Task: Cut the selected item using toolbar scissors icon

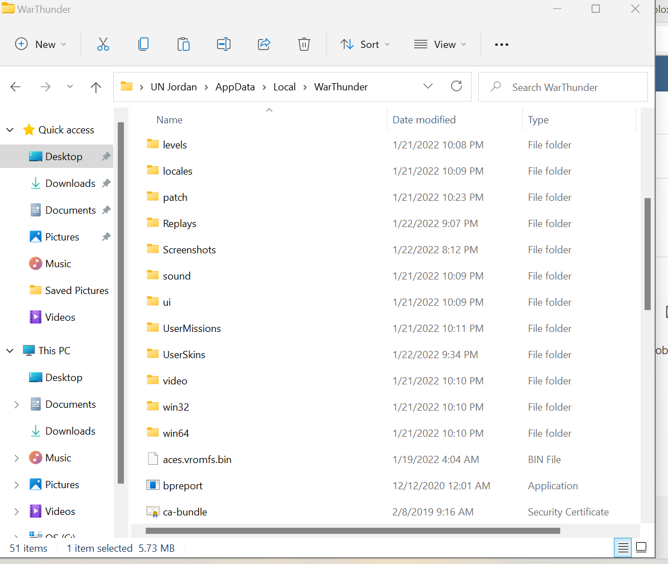Action: pos(103,44)
